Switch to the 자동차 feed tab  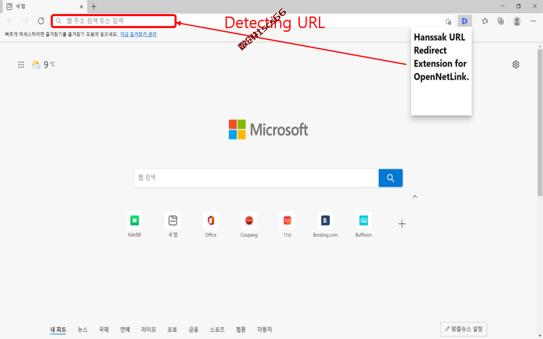(265, 329)
